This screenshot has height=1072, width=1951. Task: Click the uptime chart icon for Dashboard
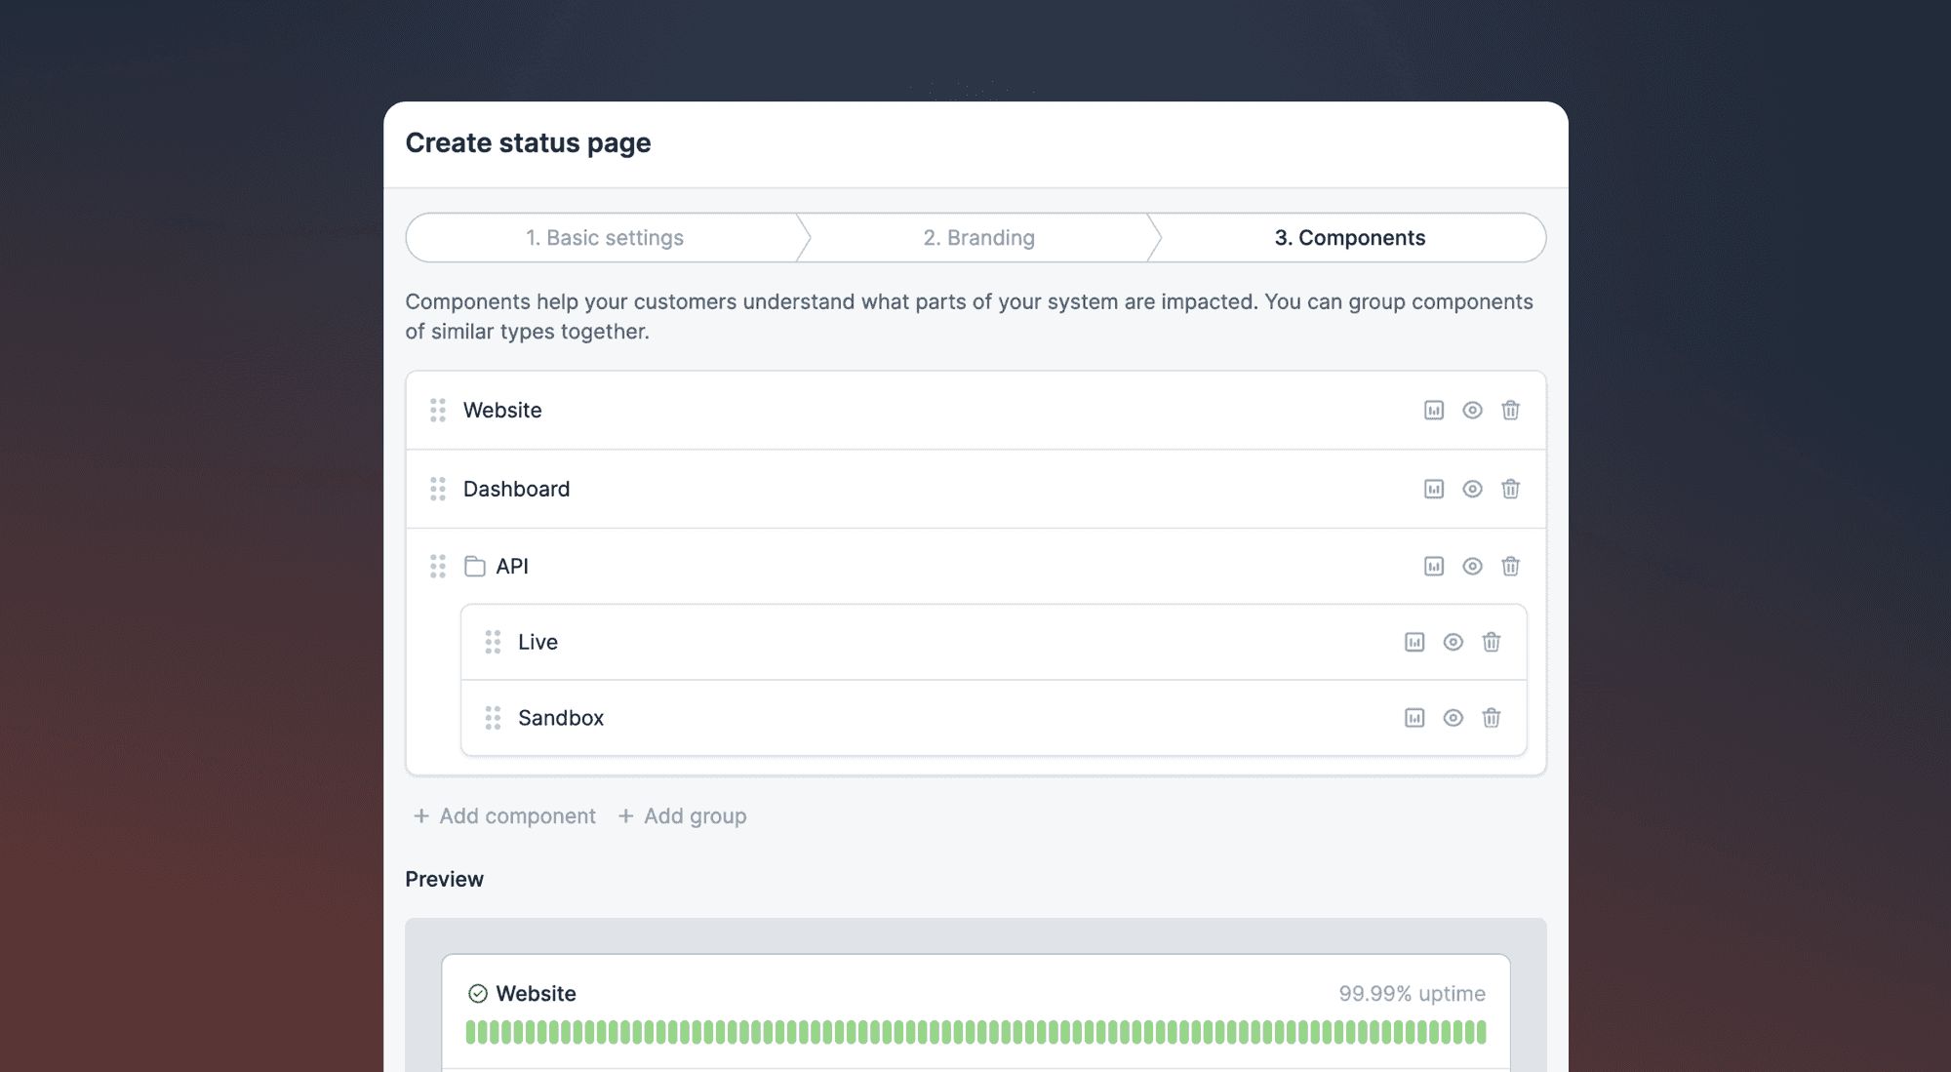[1433, 489]
